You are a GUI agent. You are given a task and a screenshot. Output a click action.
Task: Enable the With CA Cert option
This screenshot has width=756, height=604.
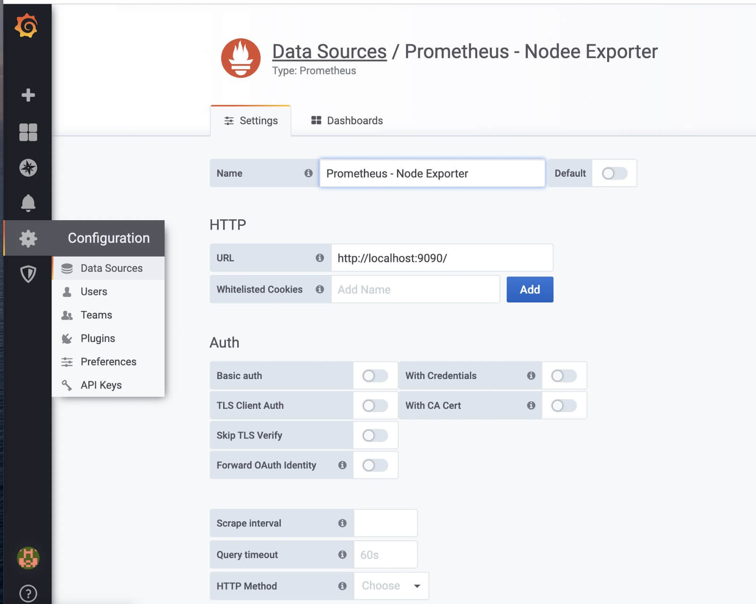point(565,405)
